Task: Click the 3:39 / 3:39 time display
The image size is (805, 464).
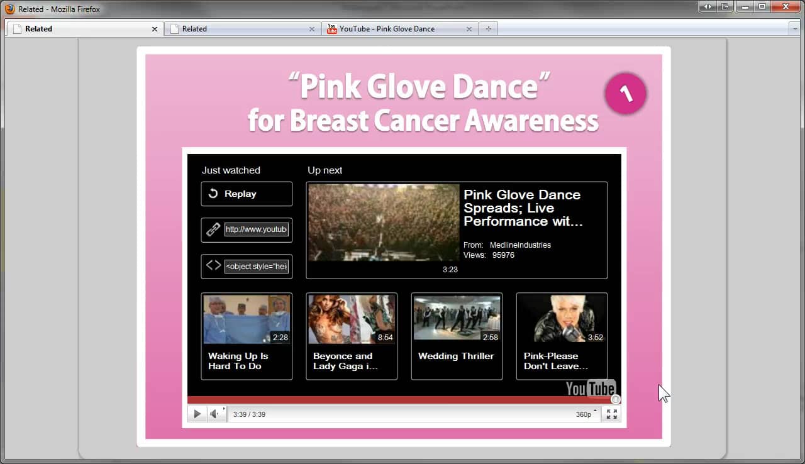Action: pyautogui.click(x=249, y=414)
